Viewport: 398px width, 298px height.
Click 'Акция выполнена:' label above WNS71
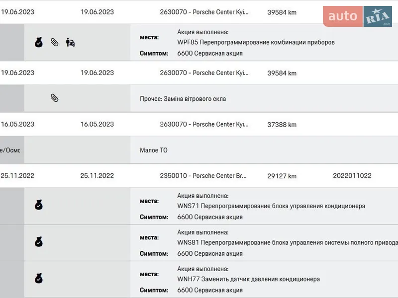(x=203, y=196)
